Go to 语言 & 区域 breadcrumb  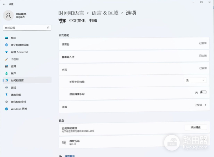(x=105, y=13)
